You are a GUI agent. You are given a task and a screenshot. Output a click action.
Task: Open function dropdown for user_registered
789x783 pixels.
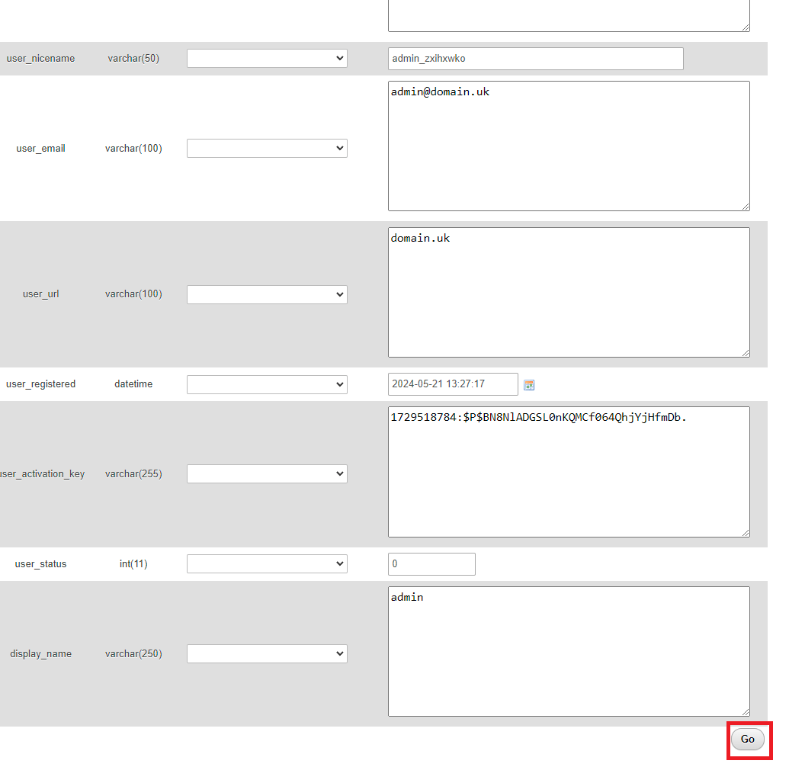[x=268, y=384]
